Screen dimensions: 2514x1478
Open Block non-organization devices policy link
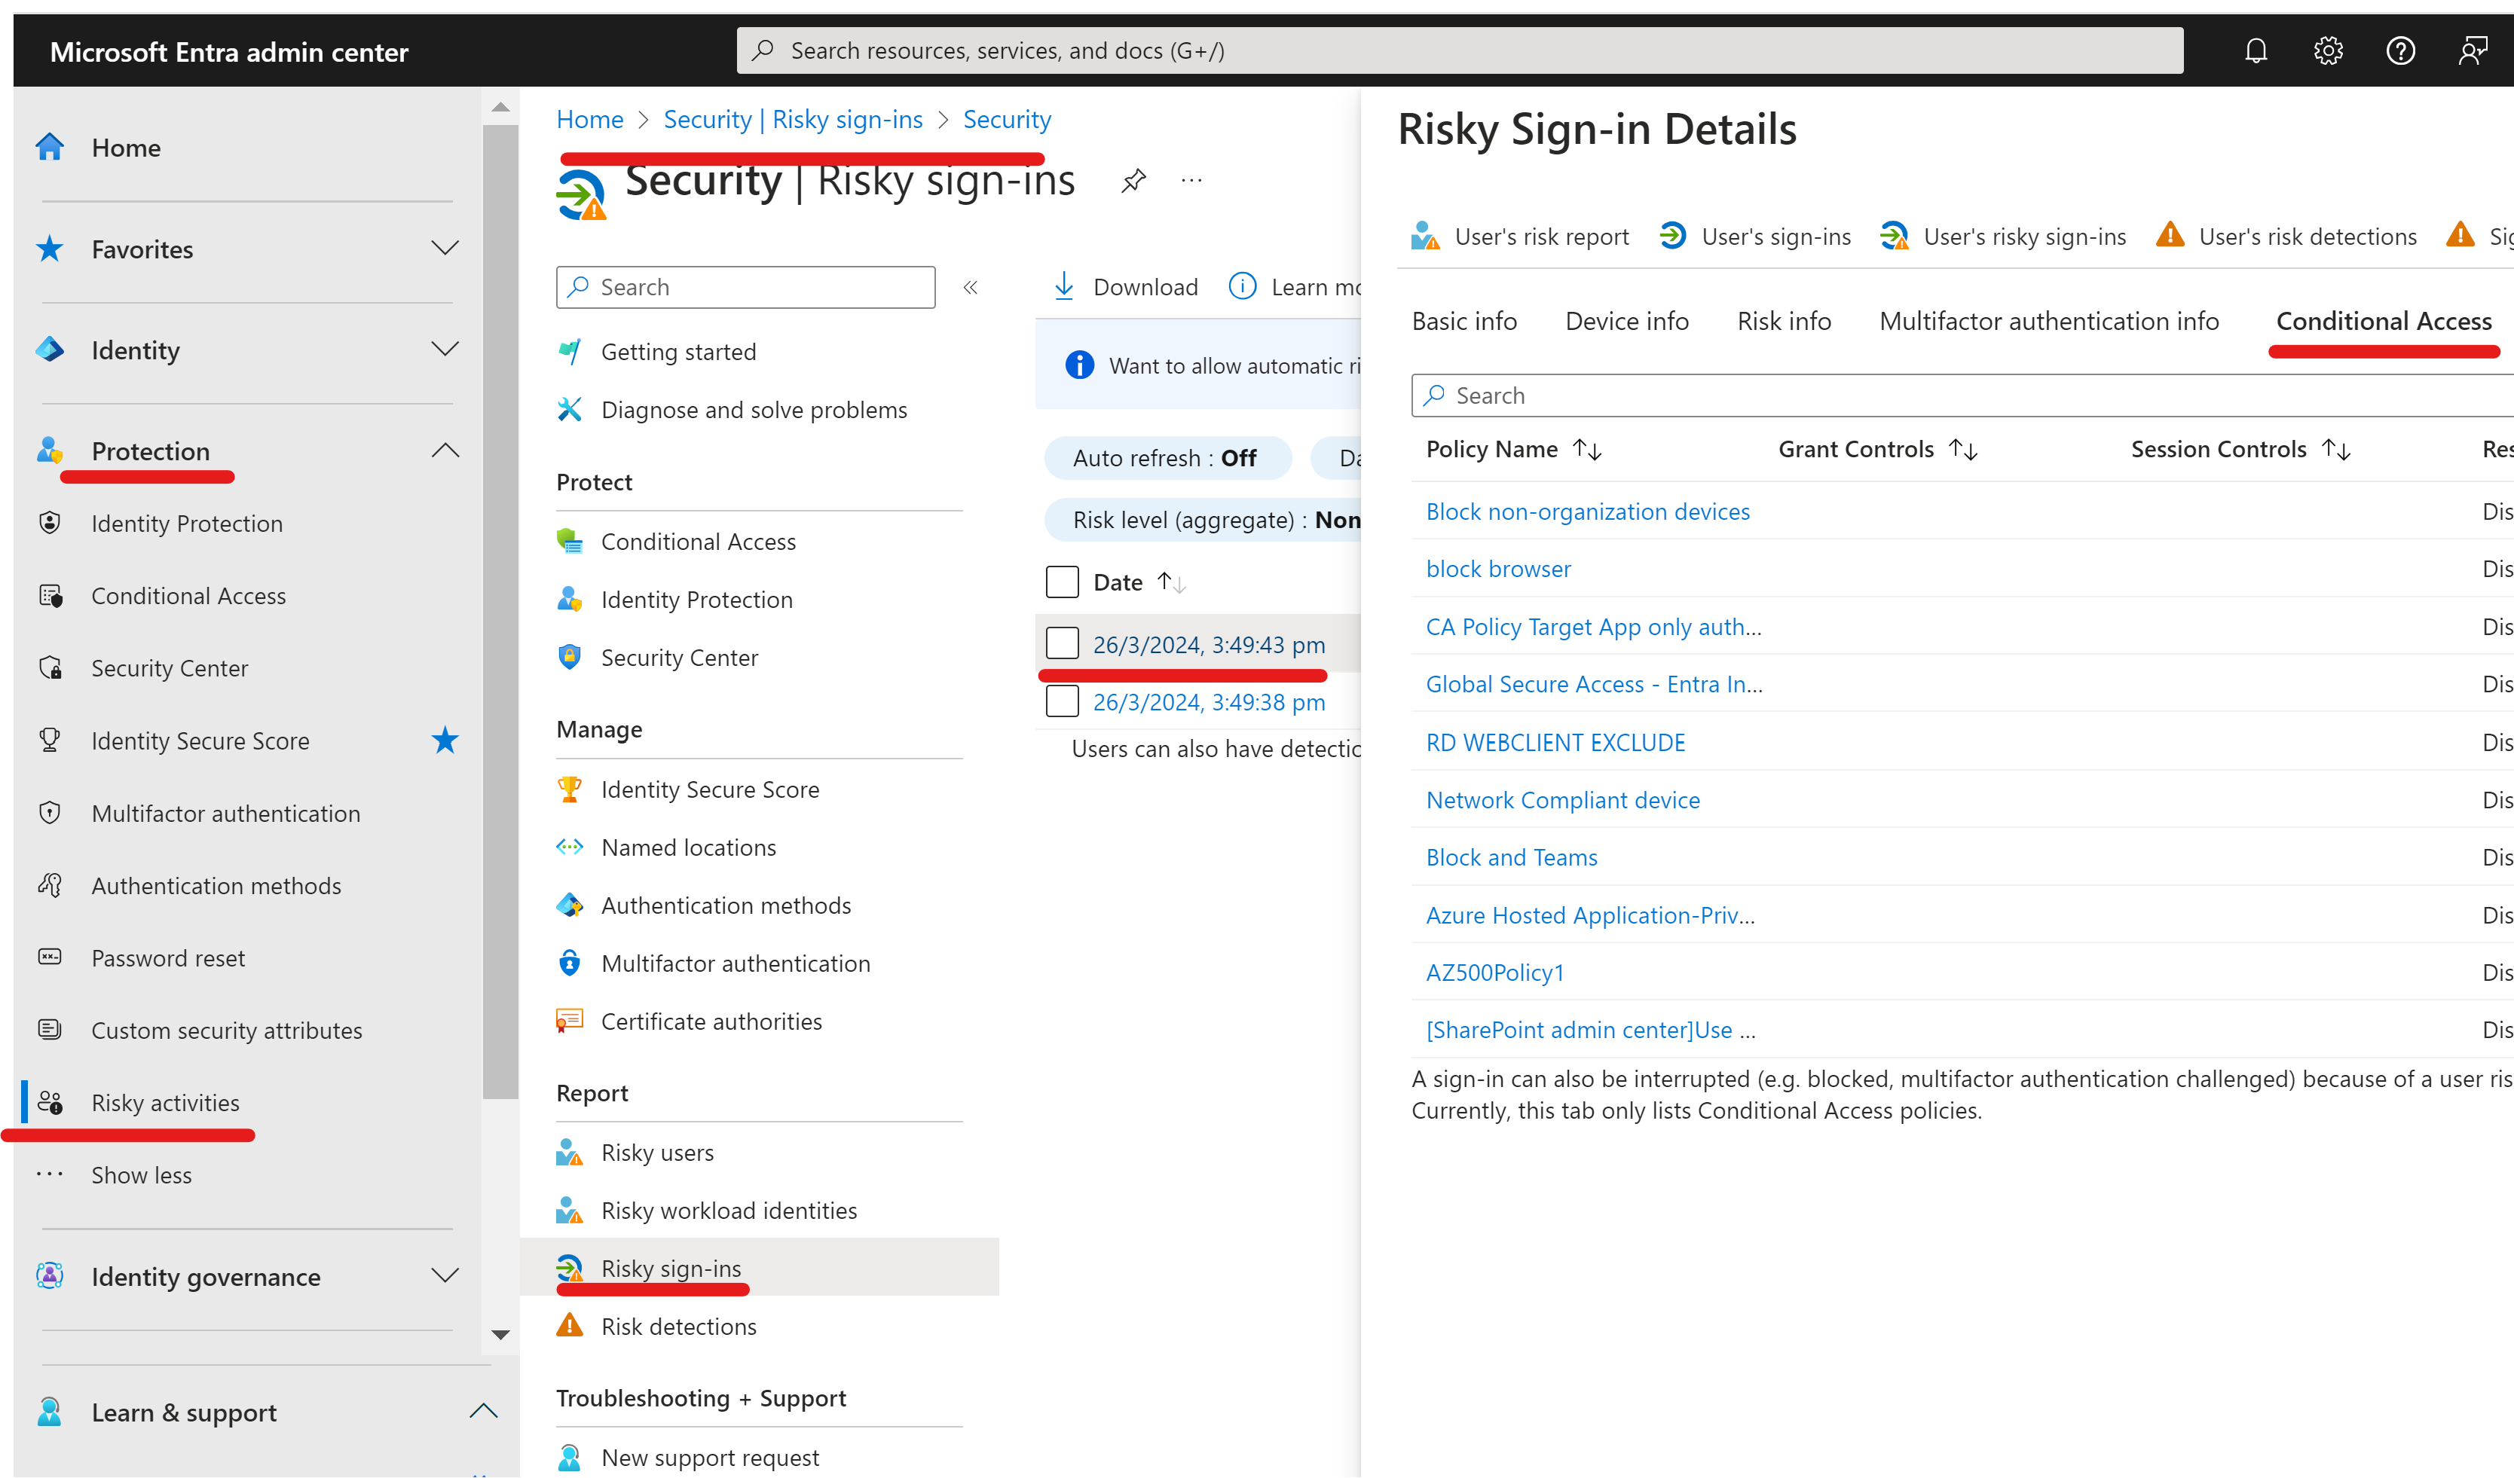tap(1587, 511)
